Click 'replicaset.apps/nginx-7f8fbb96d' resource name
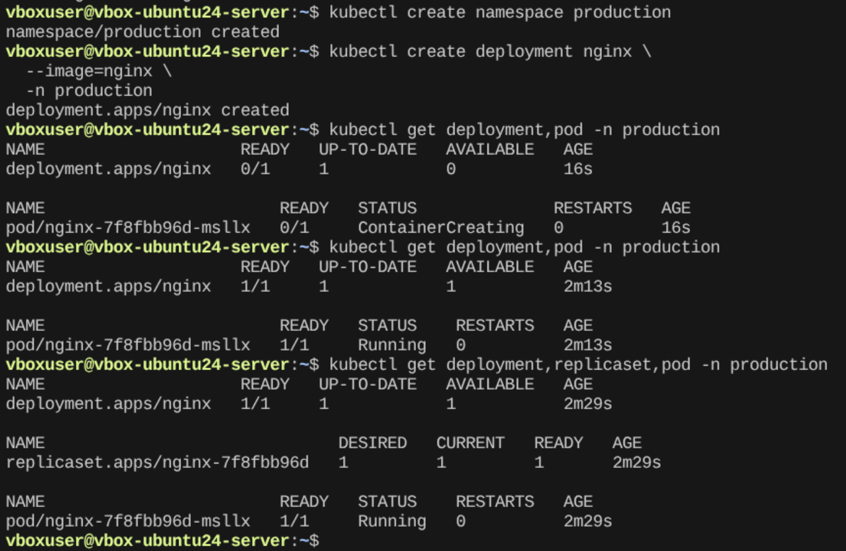This screenshot has width=846, height=551. [x=157, y=462]
